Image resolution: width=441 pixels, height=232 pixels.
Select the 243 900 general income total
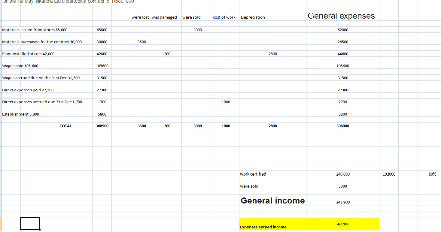click(343, 202)
